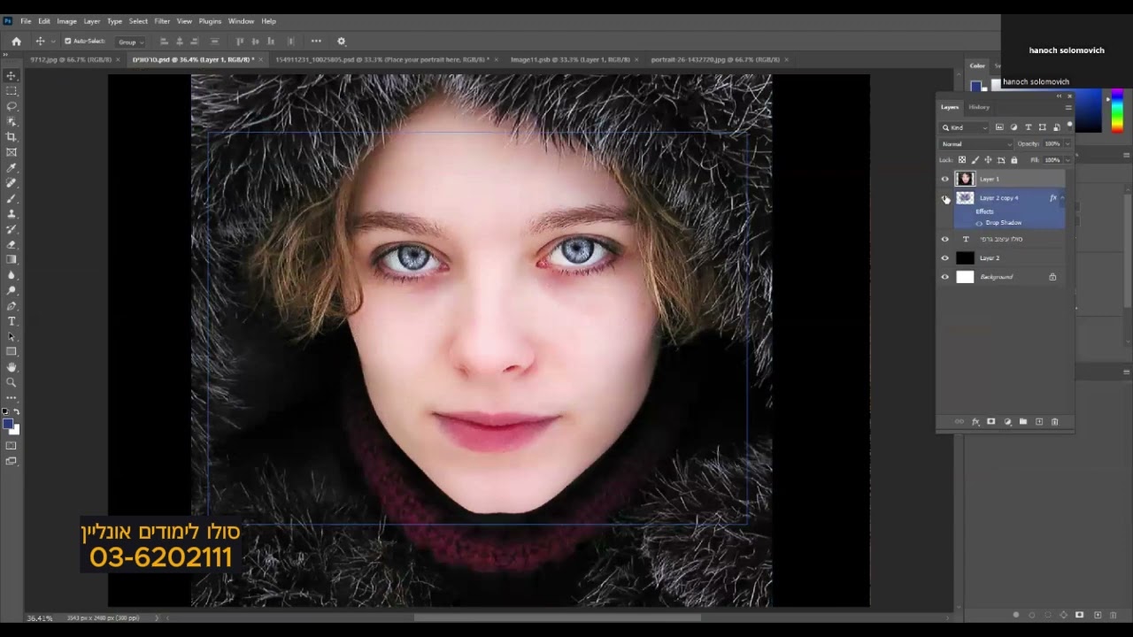Switch to the History tab
The image size is (1133, 637).
tap(979, 107)
